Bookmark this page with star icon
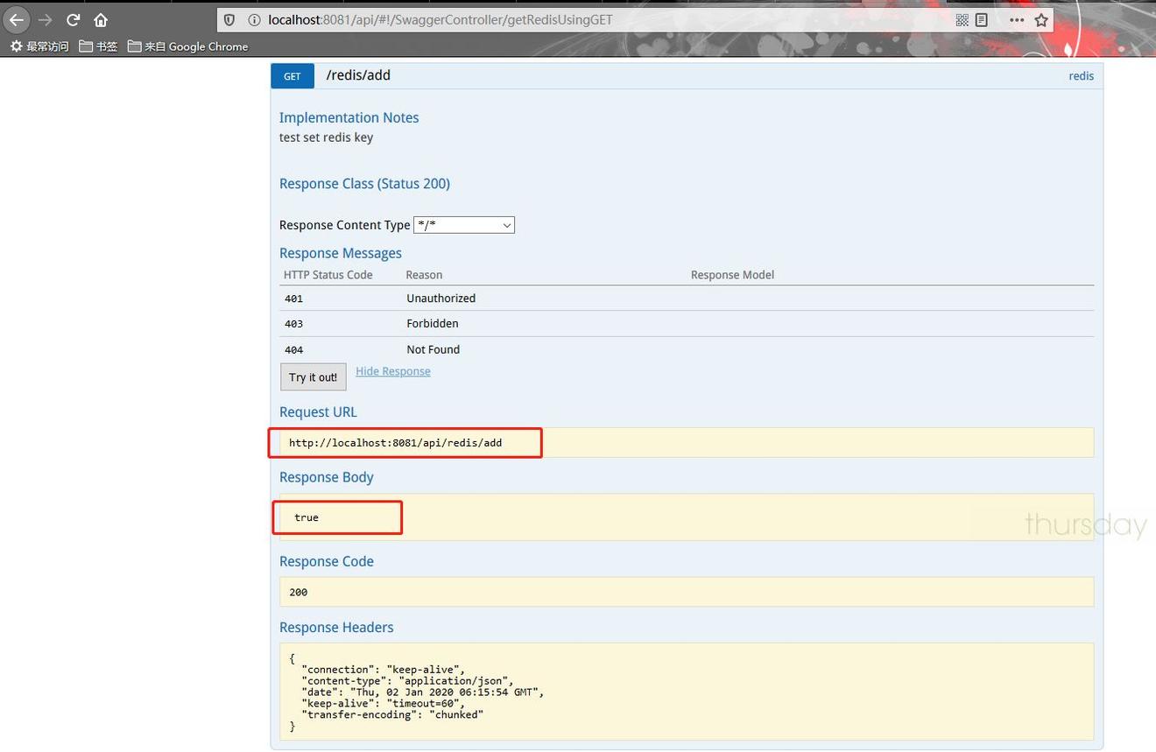1156x752 pixels. click(1041, 19)
